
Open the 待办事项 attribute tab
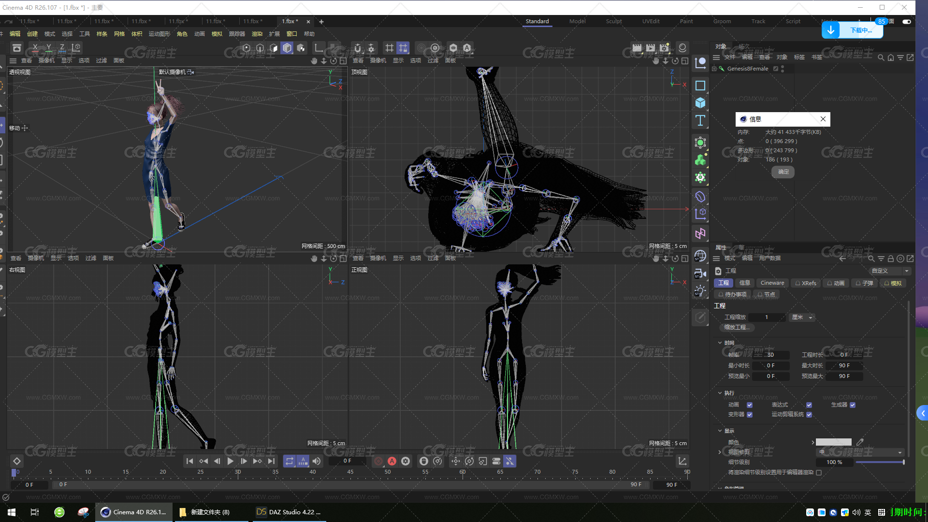732,294
